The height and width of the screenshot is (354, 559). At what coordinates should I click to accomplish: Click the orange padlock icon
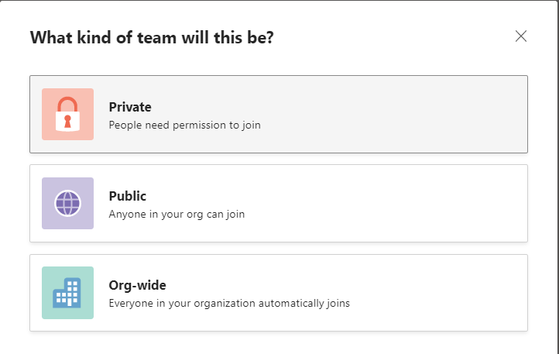tap(67, 114)
